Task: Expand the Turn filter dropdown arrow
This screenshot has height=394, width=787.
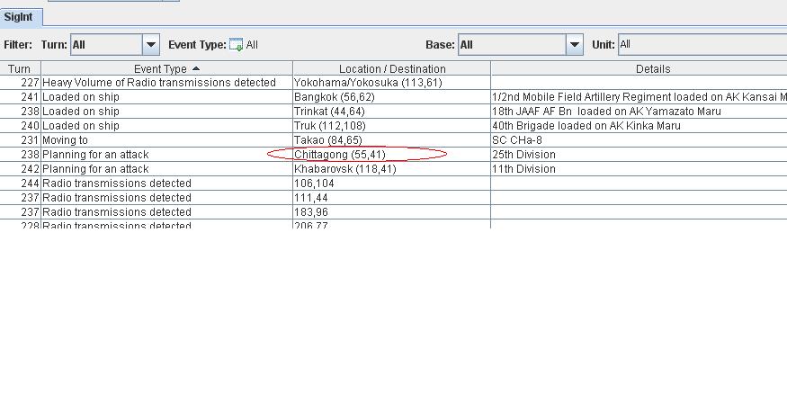Action: tap(151, 45)
